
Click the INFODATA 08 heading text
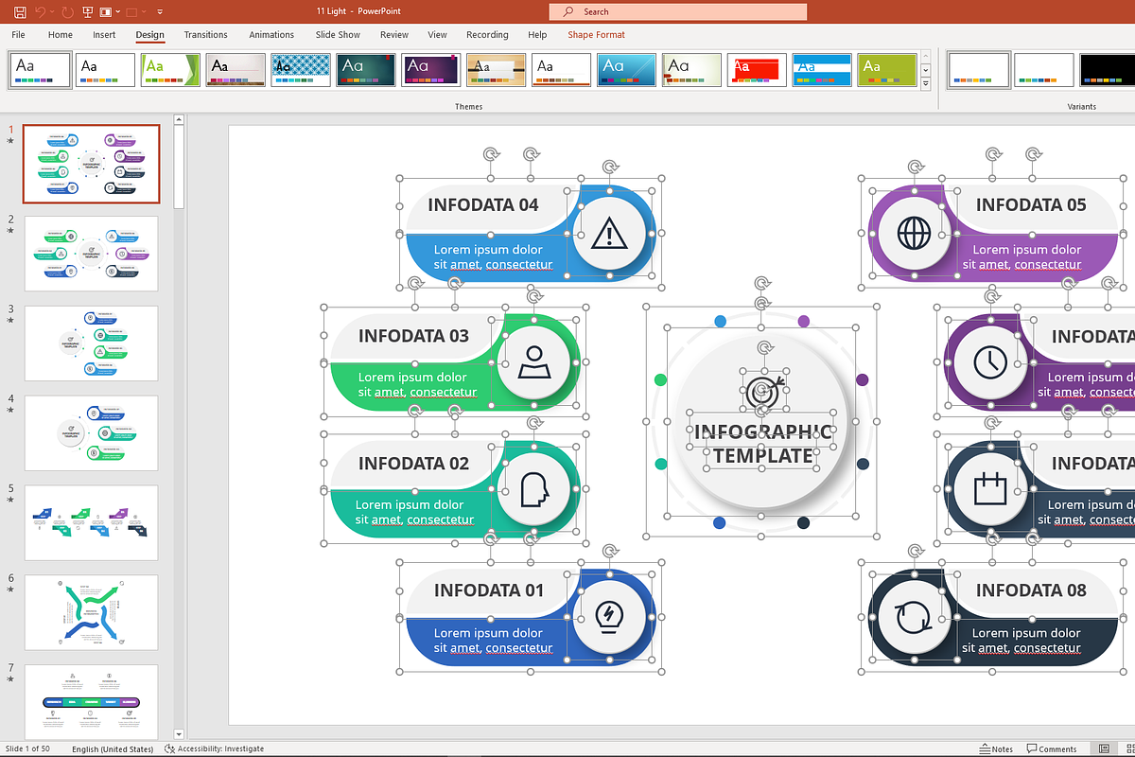pos(1031,590)
